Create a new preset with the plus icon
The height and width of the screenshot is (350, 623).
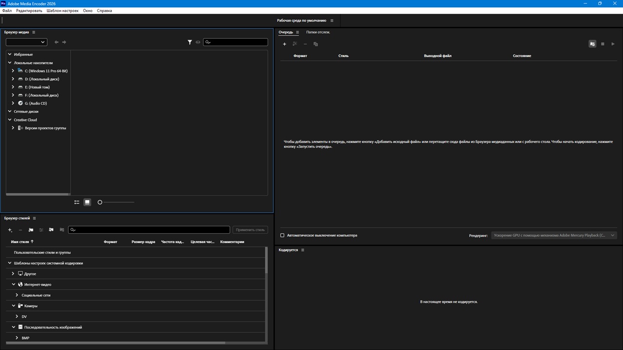[x=10, y=230]
